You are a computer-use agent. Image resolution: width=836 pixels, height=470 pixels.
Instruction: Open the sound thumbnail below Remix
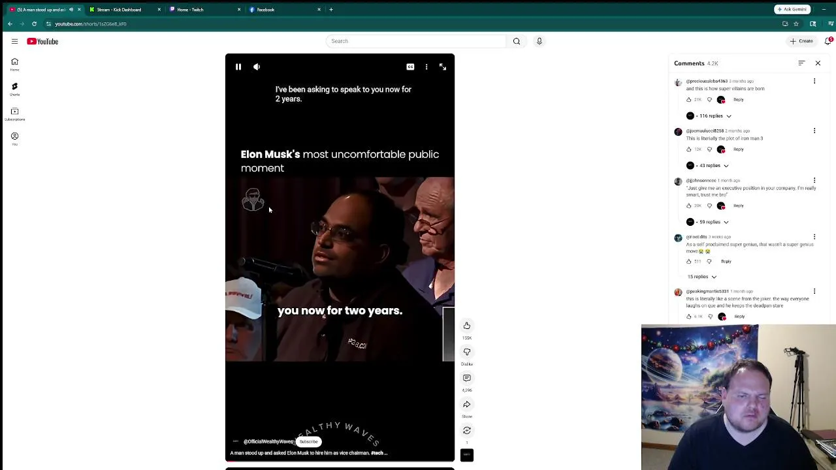(467, 455)
